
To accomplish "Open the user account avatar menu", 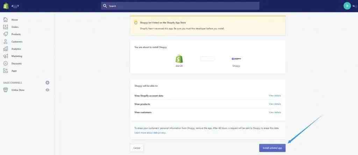I will pyautogui.click(x=347, y=6).
